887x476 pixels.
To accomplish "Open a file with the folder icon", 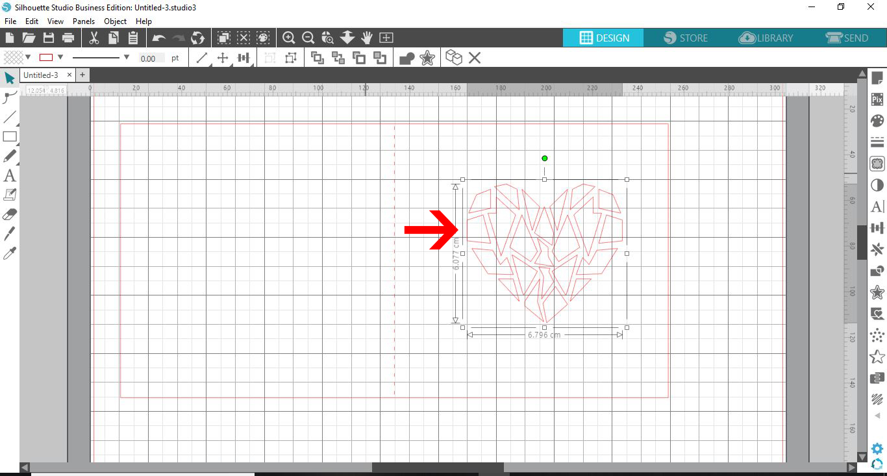I will [29, 38].
